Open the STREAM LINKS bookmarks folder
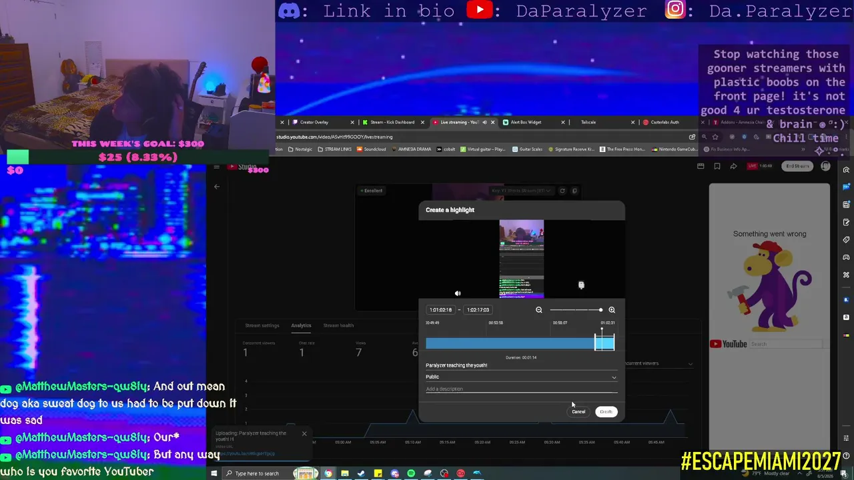This screenshot has width=854, height=480. (x=335, y=149)
